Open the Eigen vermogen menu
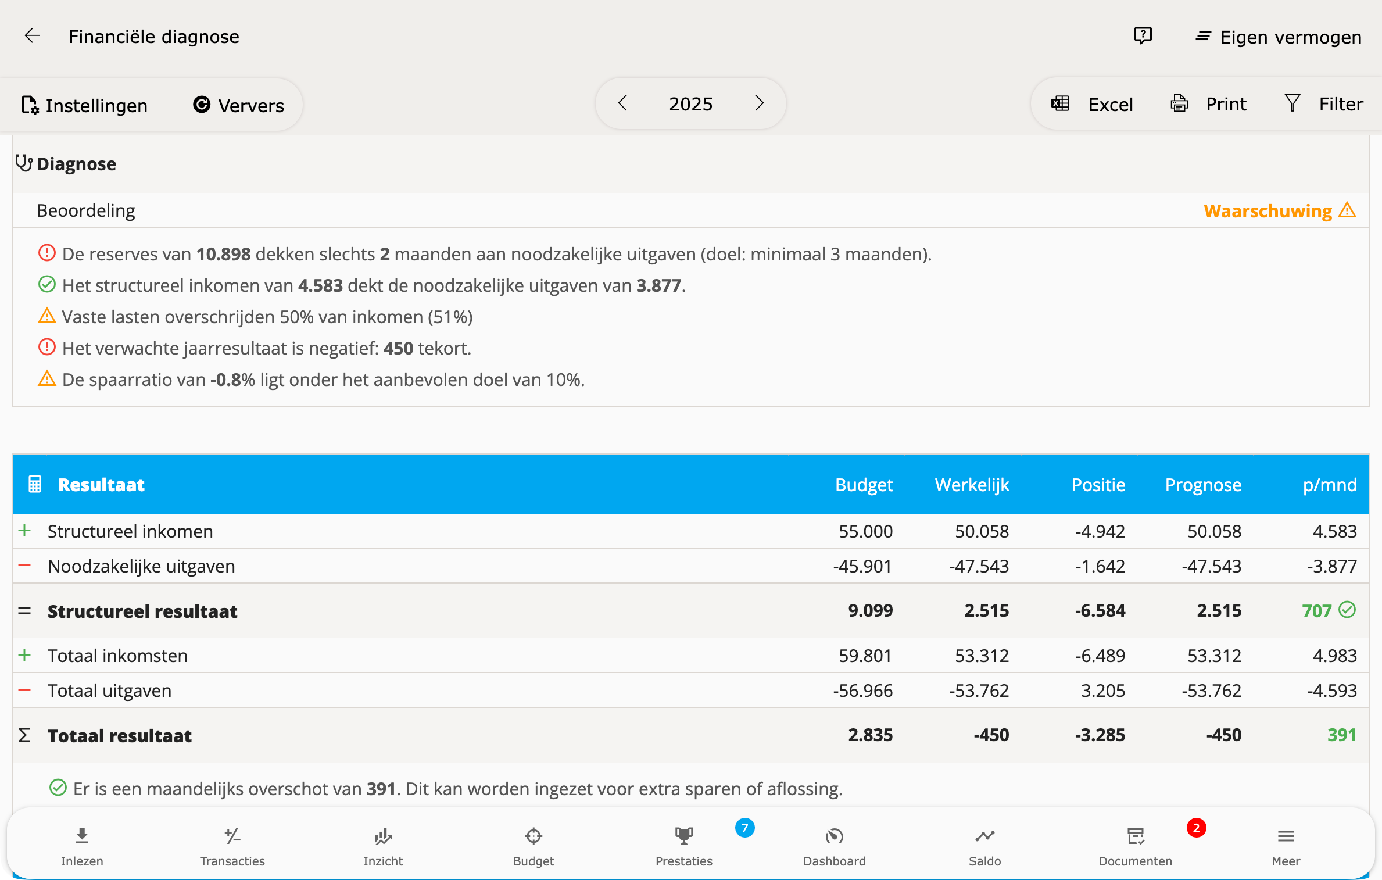Image resolution: width=1382 pixels, height=880 pixels. 1278,37
